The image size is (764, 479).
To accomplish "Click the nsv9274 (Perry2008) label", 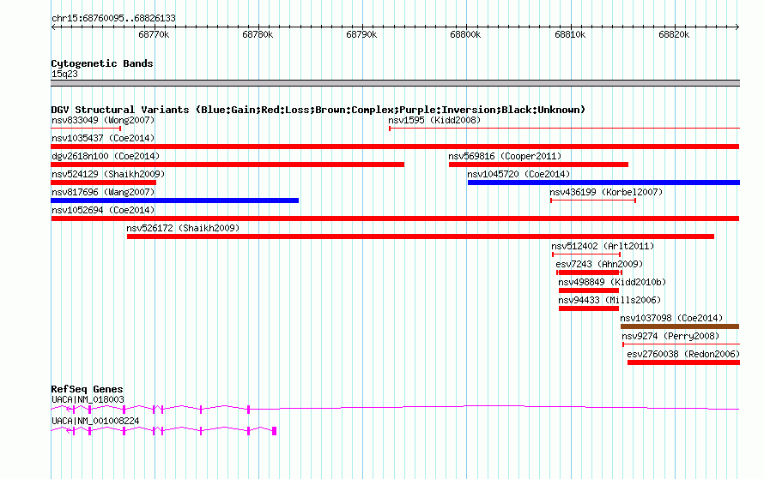I will (670, 336).
